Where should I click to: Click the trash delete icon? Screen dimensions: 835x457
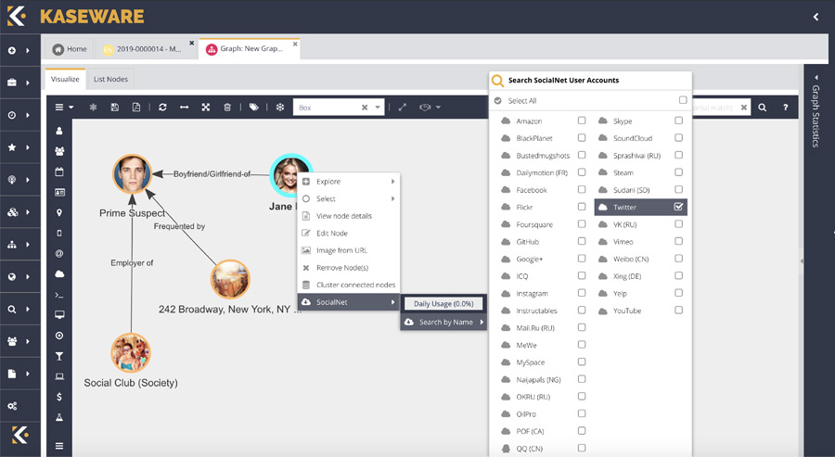227,107
